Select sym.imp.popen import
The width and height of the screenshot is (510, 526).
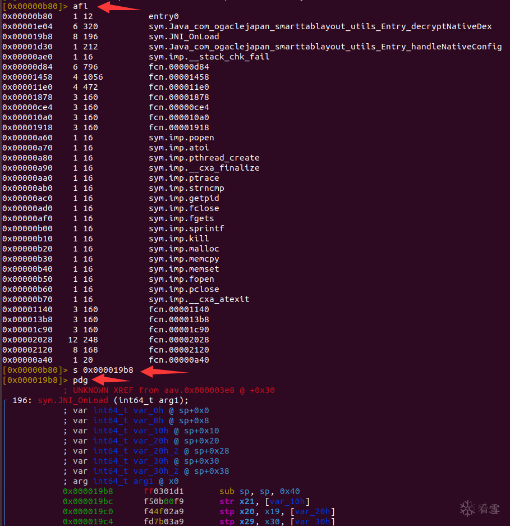[x=181, y=138]
